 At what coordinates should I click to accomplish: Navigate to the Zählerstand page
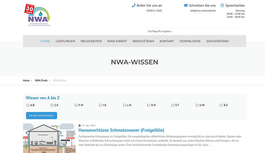(x=217, y=41)
